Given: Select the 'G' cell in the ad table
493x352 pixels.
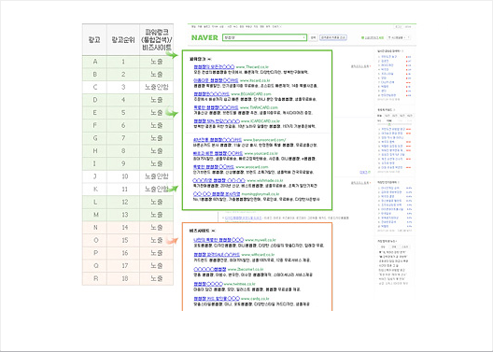Looking at the screenshot, I should click(x=95, y=138).
